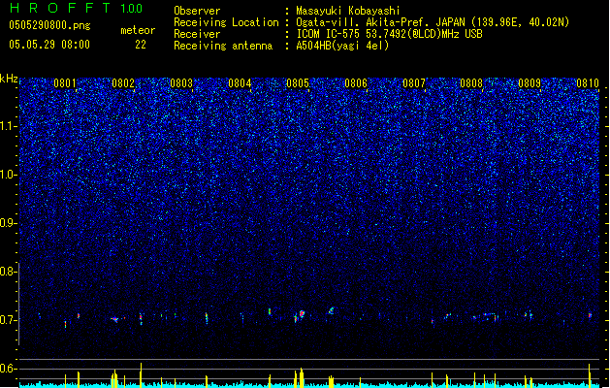Click the 0805 time marker

[298, 83]
